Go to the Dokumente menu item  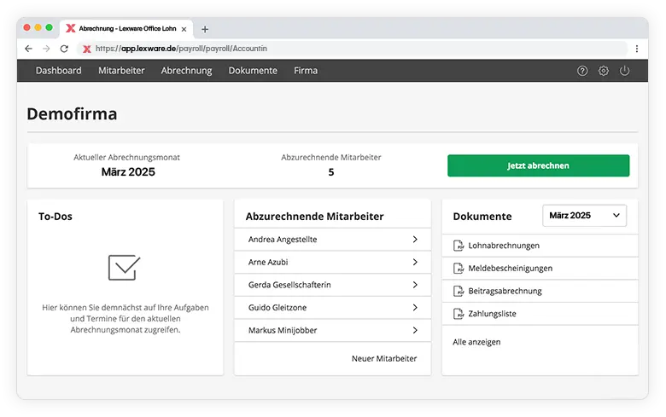point(253,71)
